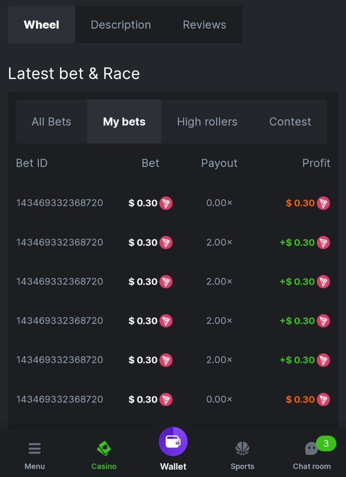This screenshot has width=346, height=477.
Task: Click the Profit column header
Action: (316, 163)
